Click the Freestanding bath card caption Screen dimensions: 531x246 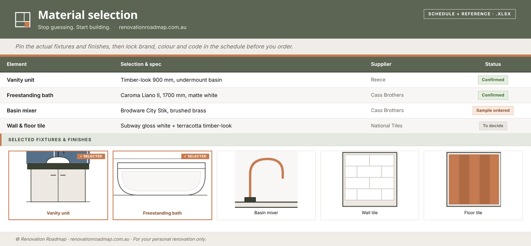pyautogui.click(x=162, y=213)
